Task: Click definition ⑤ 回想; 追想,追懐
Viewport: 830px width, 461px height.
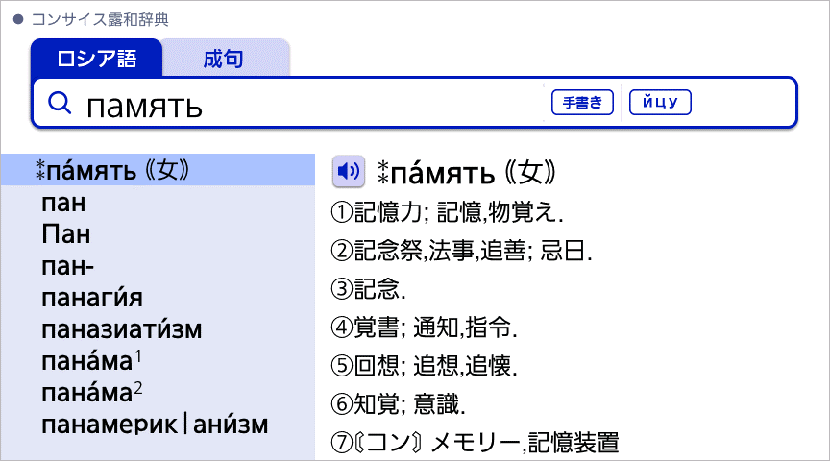Action: pos(424,366)
